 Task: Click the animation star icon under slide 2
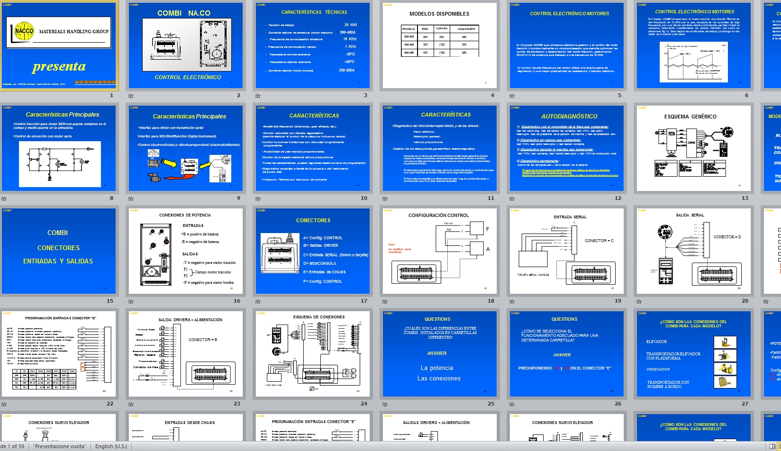pos(131,96)
